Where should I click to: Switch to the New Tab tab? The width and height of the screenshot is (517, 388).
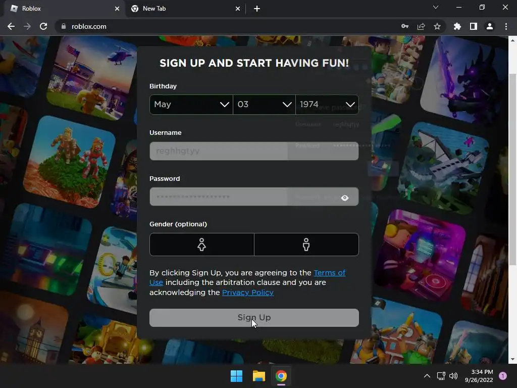point(185,9)
